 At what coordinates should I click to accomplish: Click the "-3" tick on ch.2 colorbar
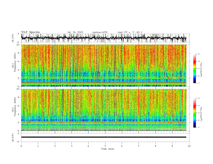pos(198,98)
